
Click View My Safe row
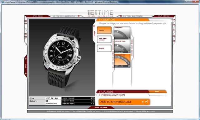click(78, 101)
